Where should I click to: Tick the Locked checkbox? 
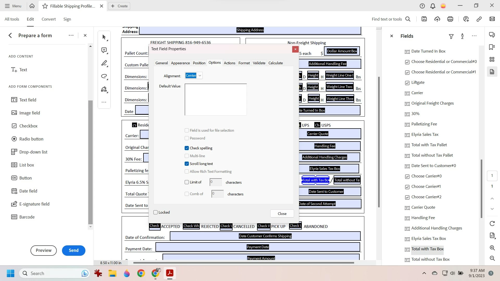156,212
